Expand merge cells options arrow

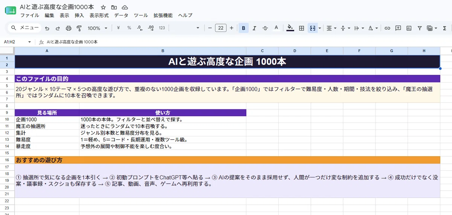[x=320, y=28]
